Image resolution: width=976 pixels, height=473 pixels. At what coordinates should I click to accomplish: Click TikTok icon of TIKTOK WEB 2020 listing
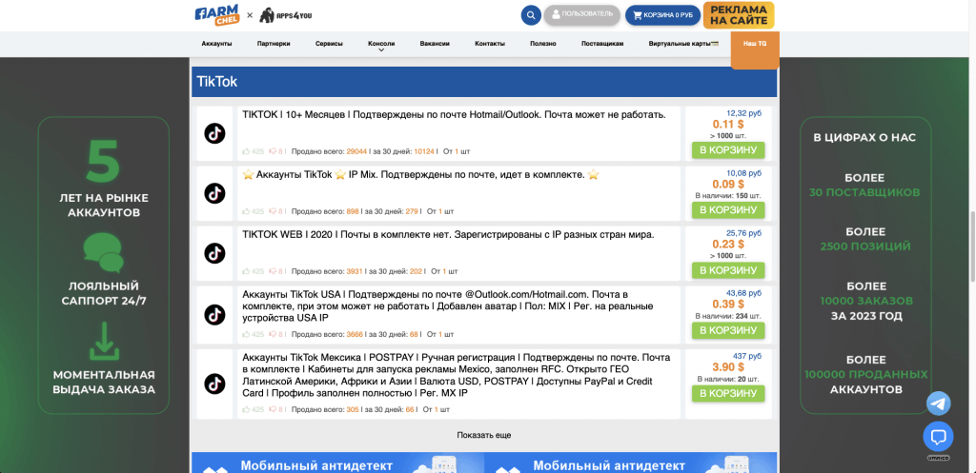[x=214, y=253]
